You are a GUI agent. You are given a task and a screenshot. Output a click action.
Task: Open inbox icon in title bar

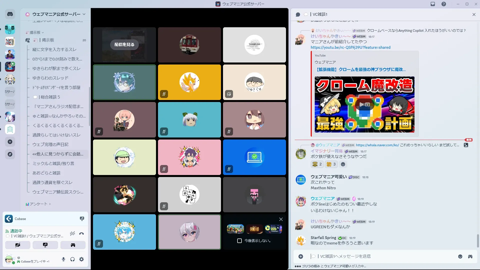[x=433, y=4]
